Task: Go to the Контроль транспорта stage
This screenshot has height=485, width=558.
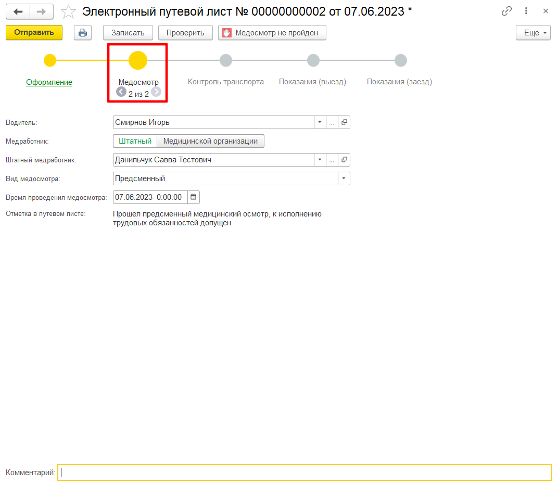Action: (225, 82)
